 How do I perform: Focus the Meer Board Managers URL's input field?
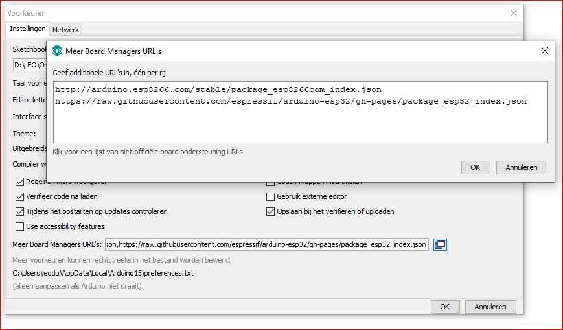(x=266, y=244)
